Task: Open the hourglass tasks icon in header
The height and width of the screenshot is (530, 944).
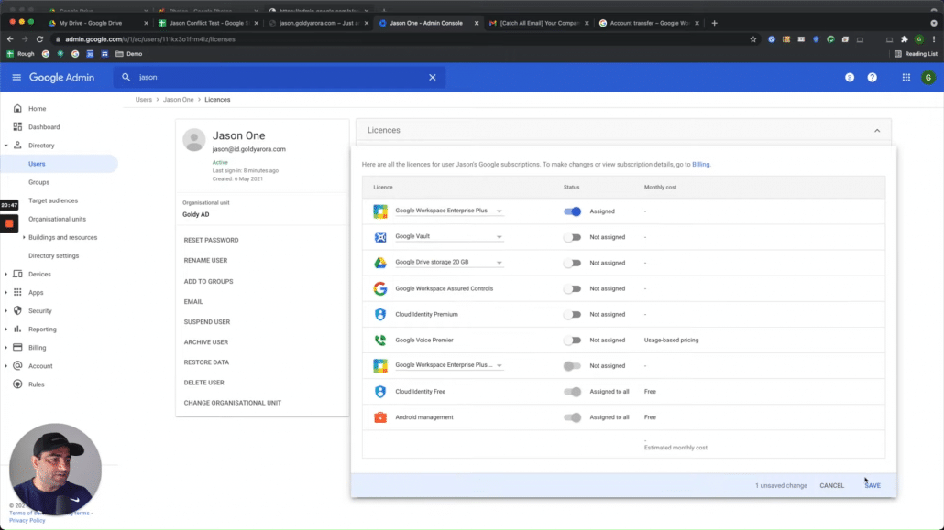Action: point(850,77)
